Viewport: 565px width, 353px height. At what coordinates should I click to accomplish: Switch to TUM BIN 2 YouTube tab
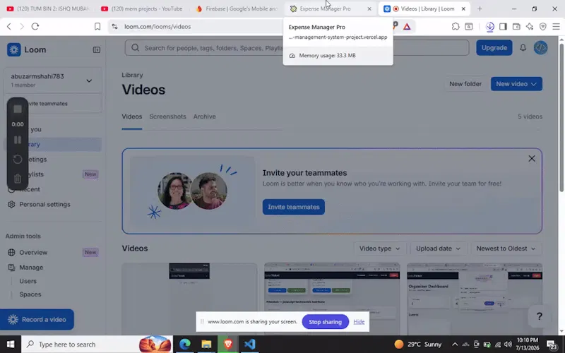(x=48, y=8)
